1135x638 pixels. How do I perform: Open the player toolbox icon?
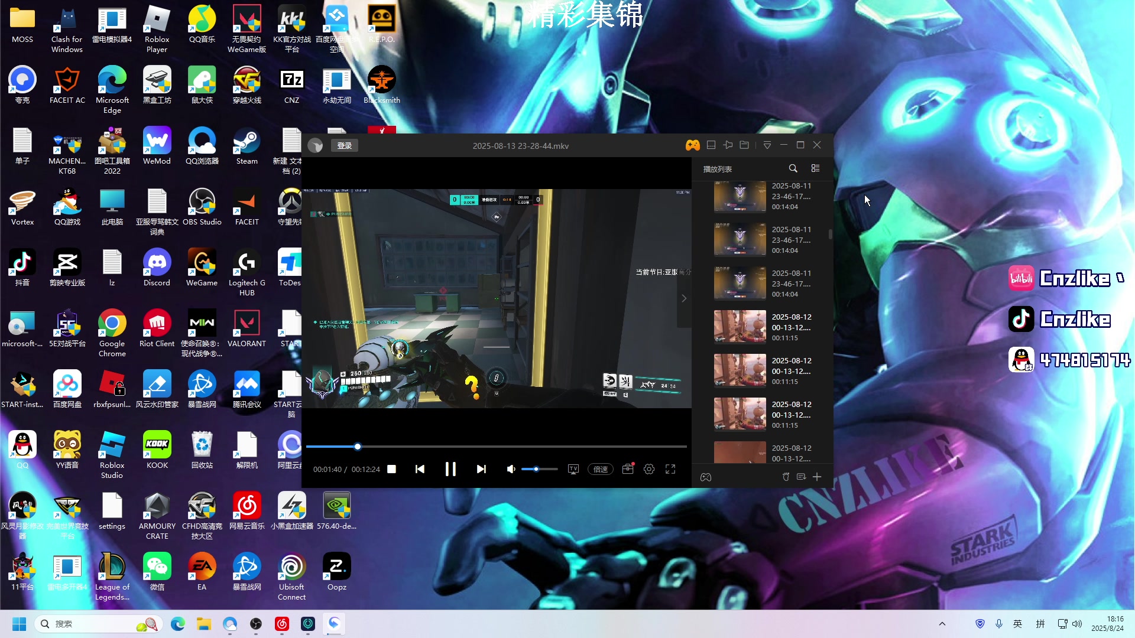point(628,469)
